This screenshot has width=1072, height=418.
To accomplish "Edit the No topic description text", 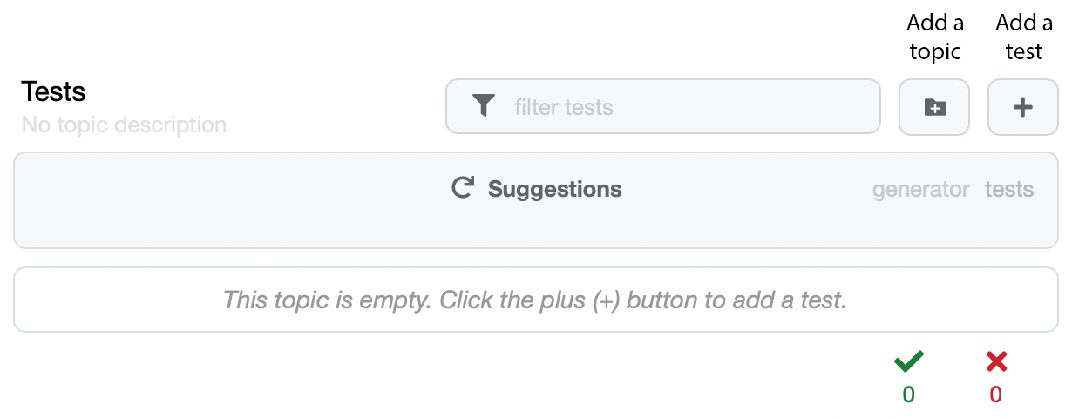I will (x=124, y=125).
